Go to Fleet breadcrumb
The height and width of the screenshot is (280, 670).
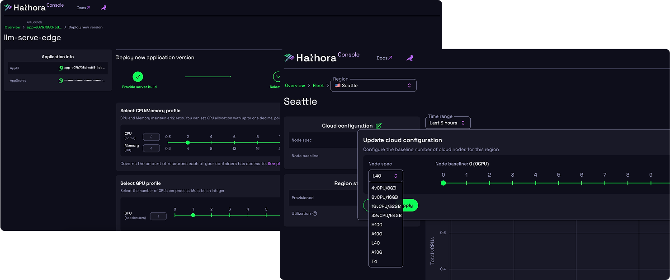318,86
